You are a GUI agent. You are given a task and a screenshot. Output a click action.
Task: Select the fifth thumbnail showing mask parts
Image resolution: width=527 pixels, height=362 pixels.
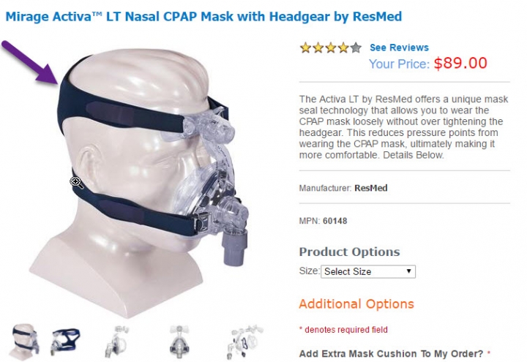[x=247, y=342]
